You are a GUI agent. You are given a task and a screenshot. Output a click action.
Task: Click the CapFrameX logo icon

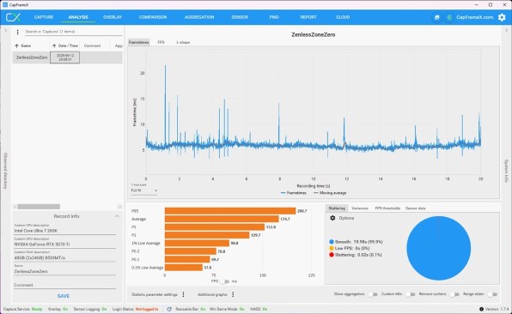(x=13, y=17)
